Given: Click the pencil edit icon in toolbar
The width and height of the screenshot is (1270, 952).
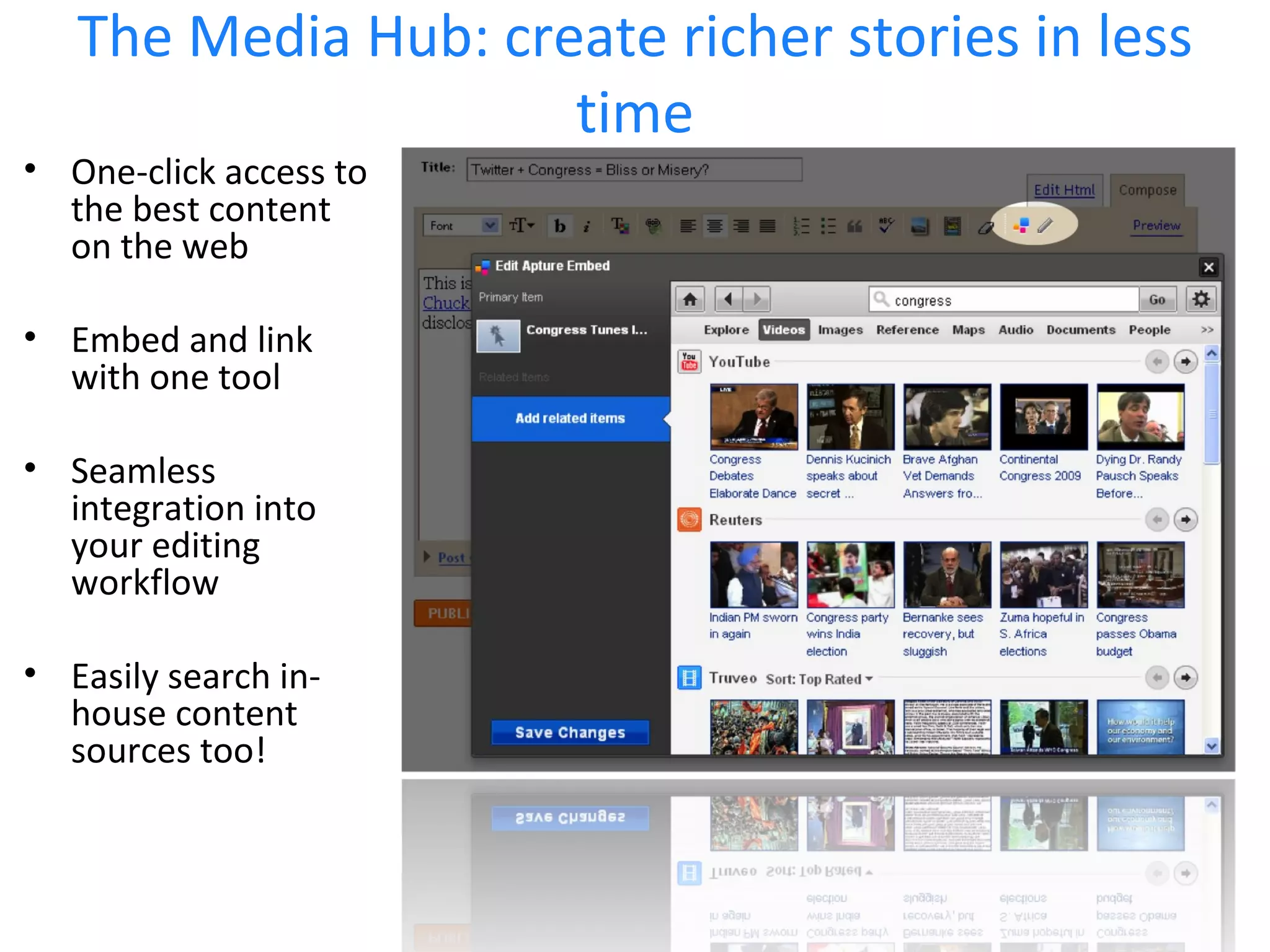Looking at the screenshot, I should tap(1046, 225).
